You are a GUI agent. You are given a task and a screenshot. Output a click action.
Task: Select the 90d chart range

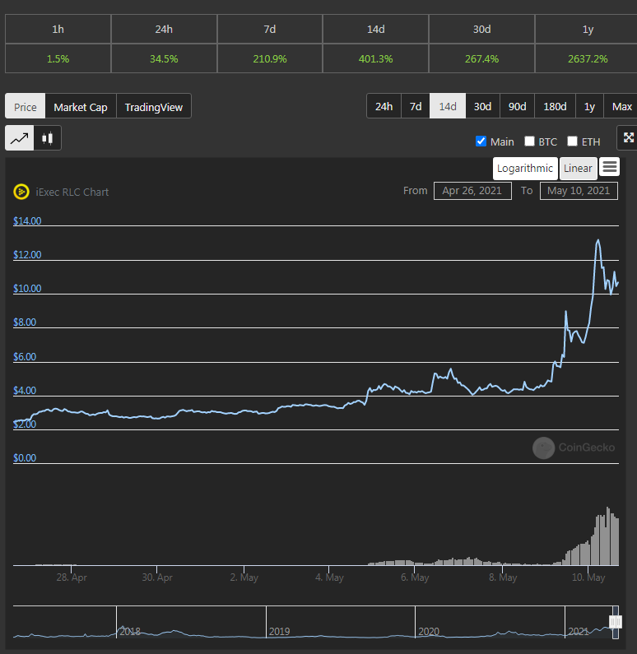pos(517,107)
